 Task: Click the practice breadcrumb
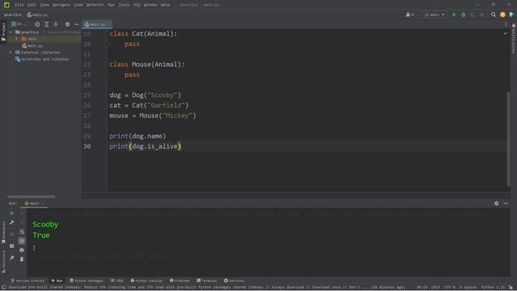(13, 15)
